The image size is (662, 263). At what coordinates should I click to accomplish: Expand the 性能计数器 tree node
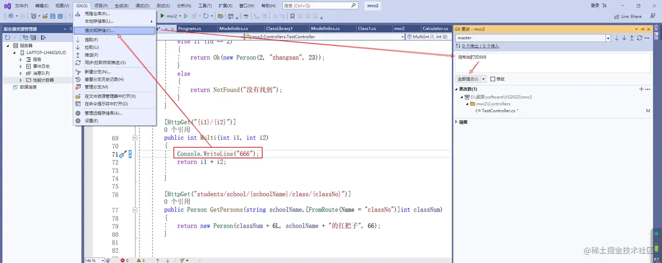click(21, 80)
